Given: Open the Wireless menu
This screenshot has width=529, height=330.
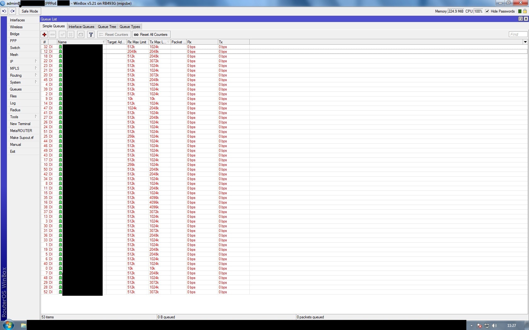Looking at the screenshot, I should 23,27.
